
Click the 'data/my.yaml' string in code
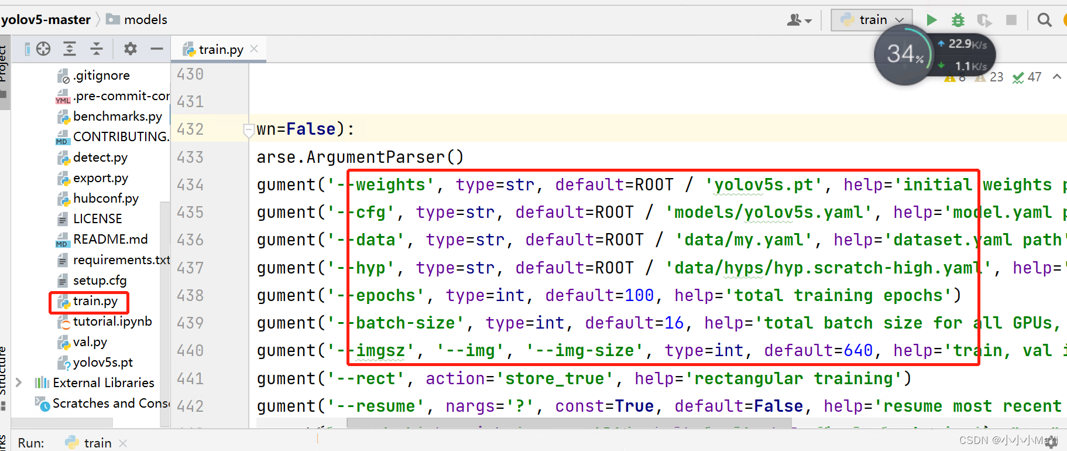coord(743,240)
